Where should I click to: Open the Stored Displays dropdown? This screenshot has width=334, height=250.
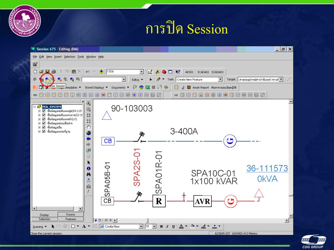point(96,87)
